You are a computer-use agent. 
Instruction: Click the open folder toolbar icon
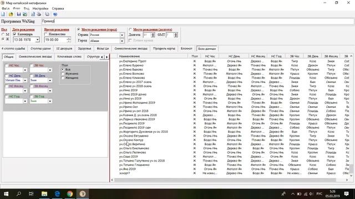11,14
